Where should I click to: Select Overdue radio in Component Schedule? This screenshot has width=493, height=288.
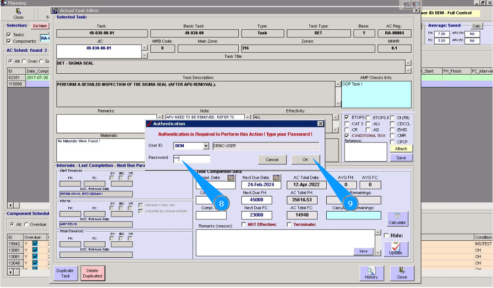coord(26,224)
